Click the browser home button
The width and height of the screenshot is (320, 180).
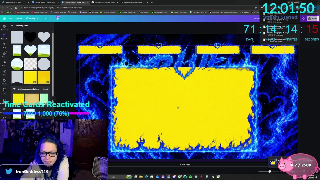click(16, 8)
